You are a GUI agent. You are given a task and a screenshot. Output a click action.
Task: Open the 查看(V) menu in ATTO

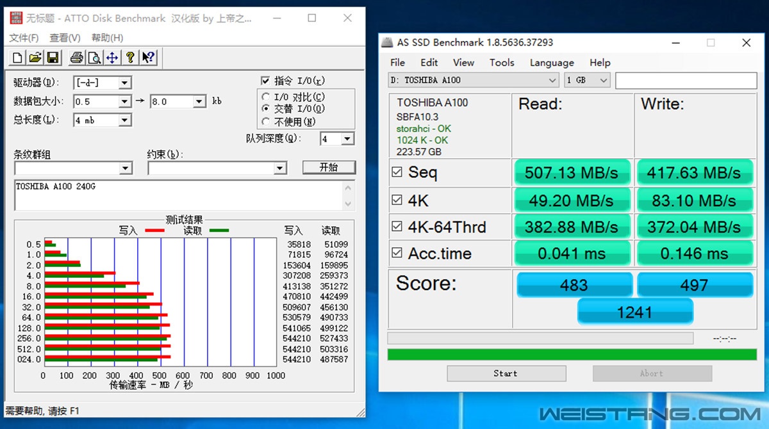65,38
